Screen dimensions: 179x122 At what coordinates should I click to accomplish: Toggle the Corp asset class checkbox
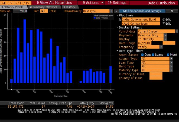[142, 55]
